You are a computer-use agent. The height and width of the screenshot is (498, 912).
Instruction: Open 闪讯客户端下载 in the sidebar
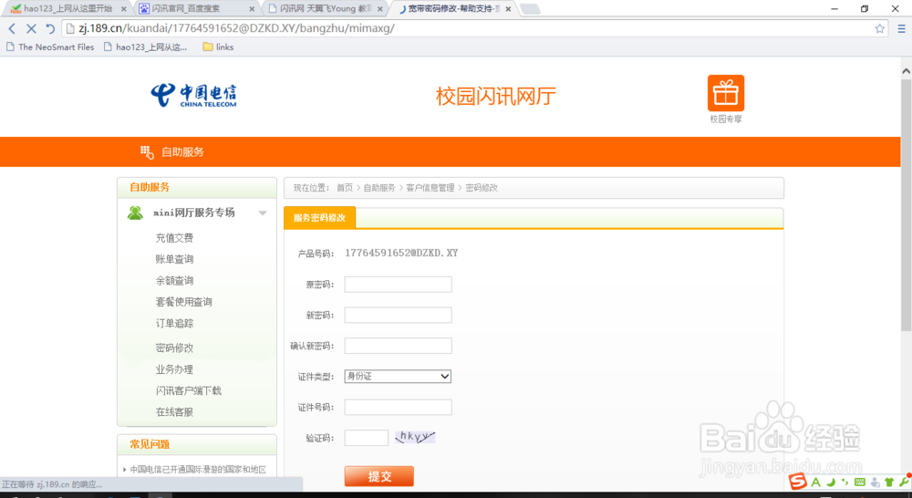[189, 390]
